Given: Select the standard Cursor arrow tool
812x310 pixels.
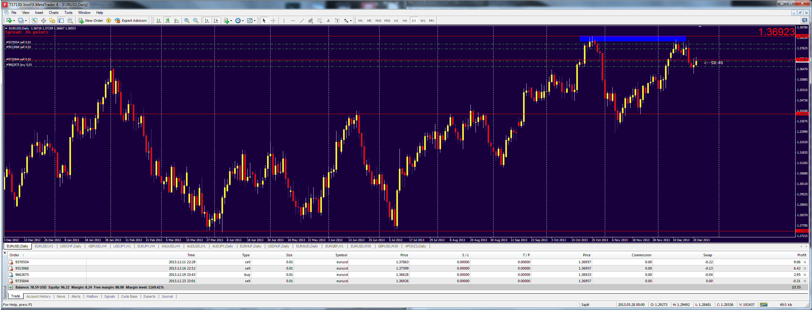Looking at the screenshot, I should (x=264, y=21).
